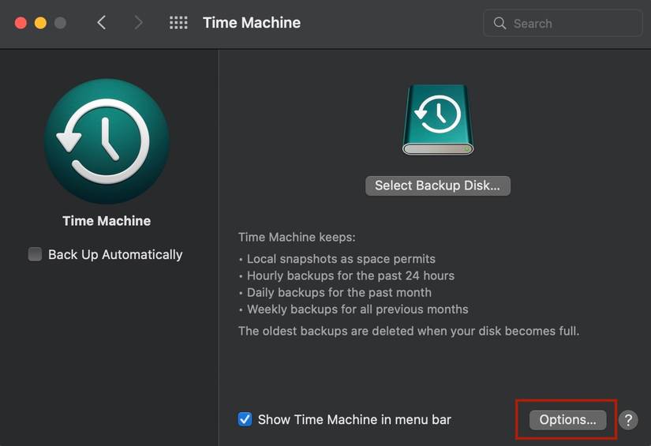Viewport: 651px width, 446px height.
Task: Uncheck Show Time Machine in menu bar
Action: 245,419
